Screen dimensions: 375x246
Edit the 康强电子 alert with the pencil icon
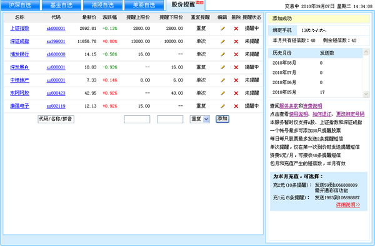coord(222,106)
